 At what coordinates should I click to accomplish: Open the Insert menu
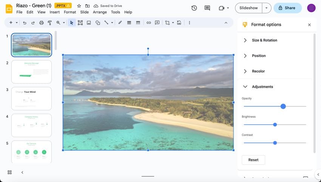tap(55, 12)
